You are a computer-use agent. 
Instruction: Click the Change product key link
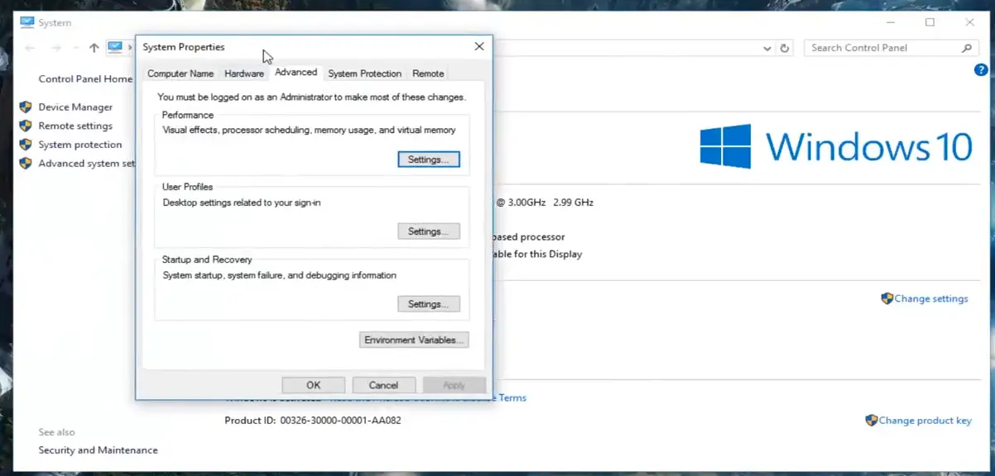(925, 421)
